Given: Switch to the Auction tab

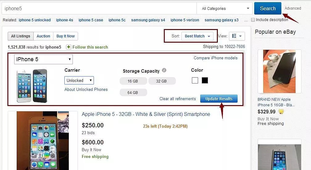Looking at the screenshot, I should (x=43, y=36).
